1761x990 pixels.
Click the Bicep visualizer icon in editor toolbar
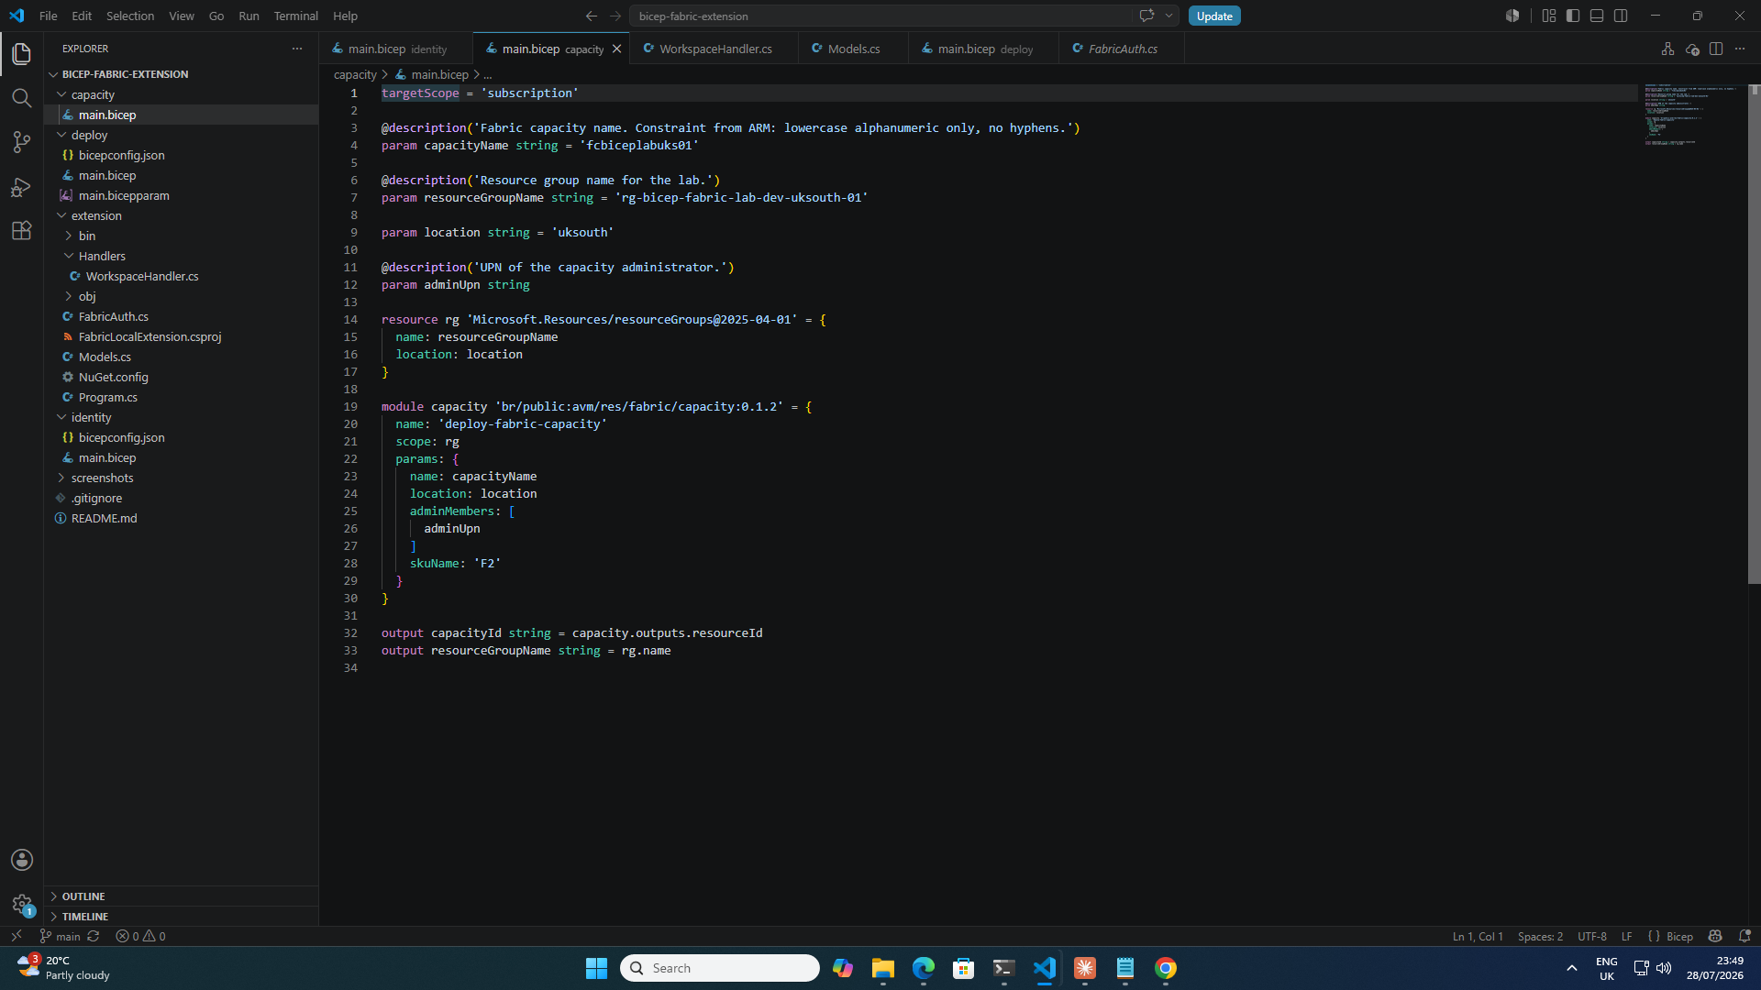[x=1667, y=49]
